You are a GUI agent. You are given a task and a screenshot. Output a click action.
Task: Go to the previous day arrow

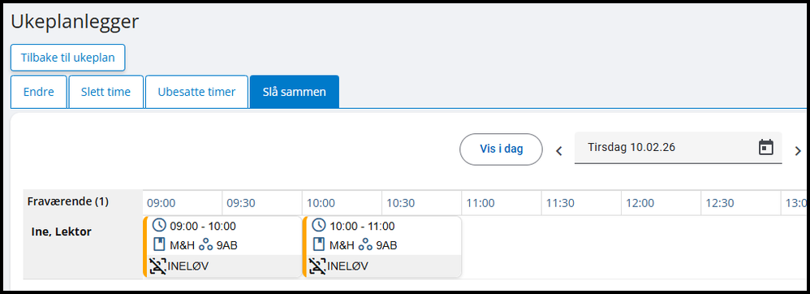pyautogui.click(x=559, y=151)
